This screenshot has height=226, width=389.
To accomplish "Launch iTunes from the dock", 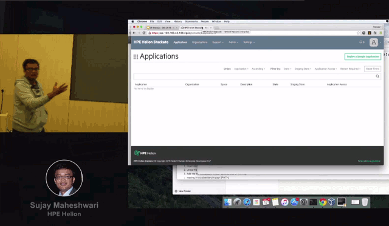I will coord(284,202).
